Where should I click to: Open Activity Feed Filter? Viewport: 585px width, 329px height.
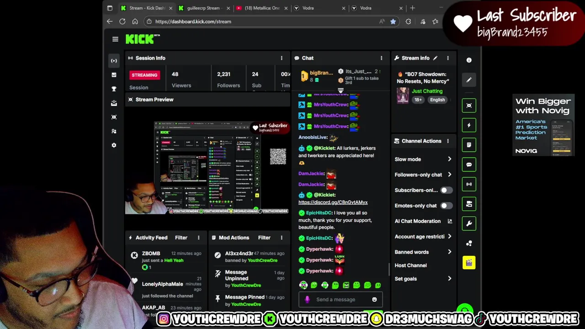pos(181,238)
